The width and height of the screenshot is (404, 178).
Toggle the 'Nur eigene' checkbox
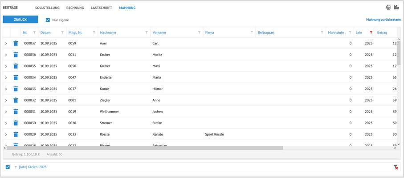48,20
